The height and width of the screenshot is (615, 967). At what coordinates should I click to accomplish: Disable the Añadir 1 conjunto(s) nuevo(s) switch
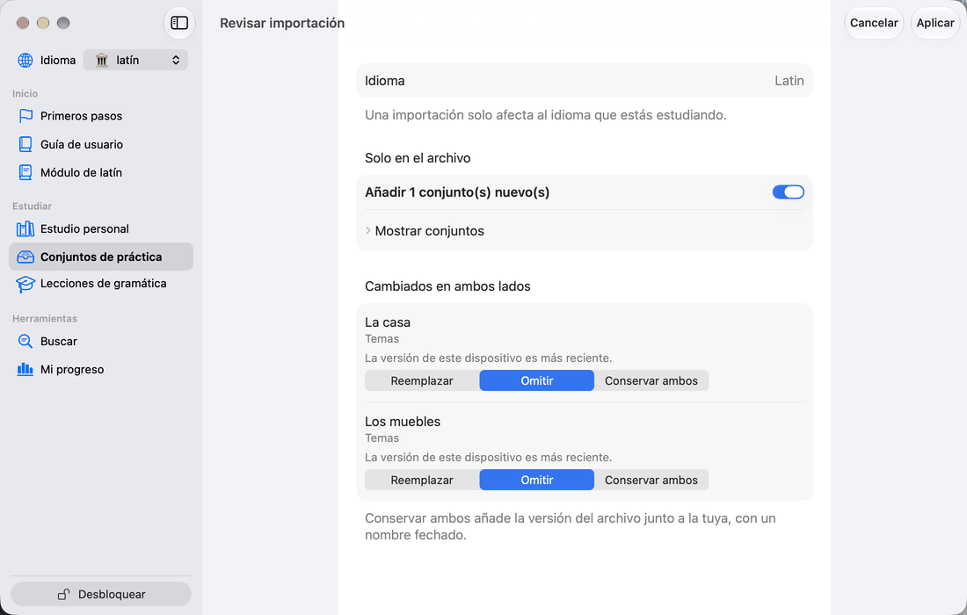tap(789, 192)
